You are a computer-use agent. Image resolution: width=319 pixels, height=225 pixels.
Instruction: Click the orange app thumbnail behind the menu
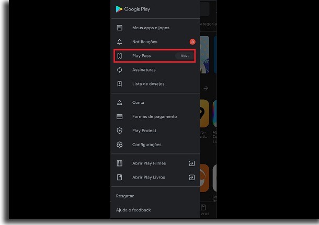(x=204, y=178)
